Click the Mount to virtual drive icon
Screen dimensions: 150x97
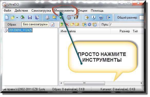click(x=69, y=18)
